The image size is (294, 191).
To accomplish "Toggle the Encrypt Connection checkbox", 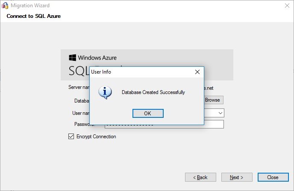I will tap(71, 137).
